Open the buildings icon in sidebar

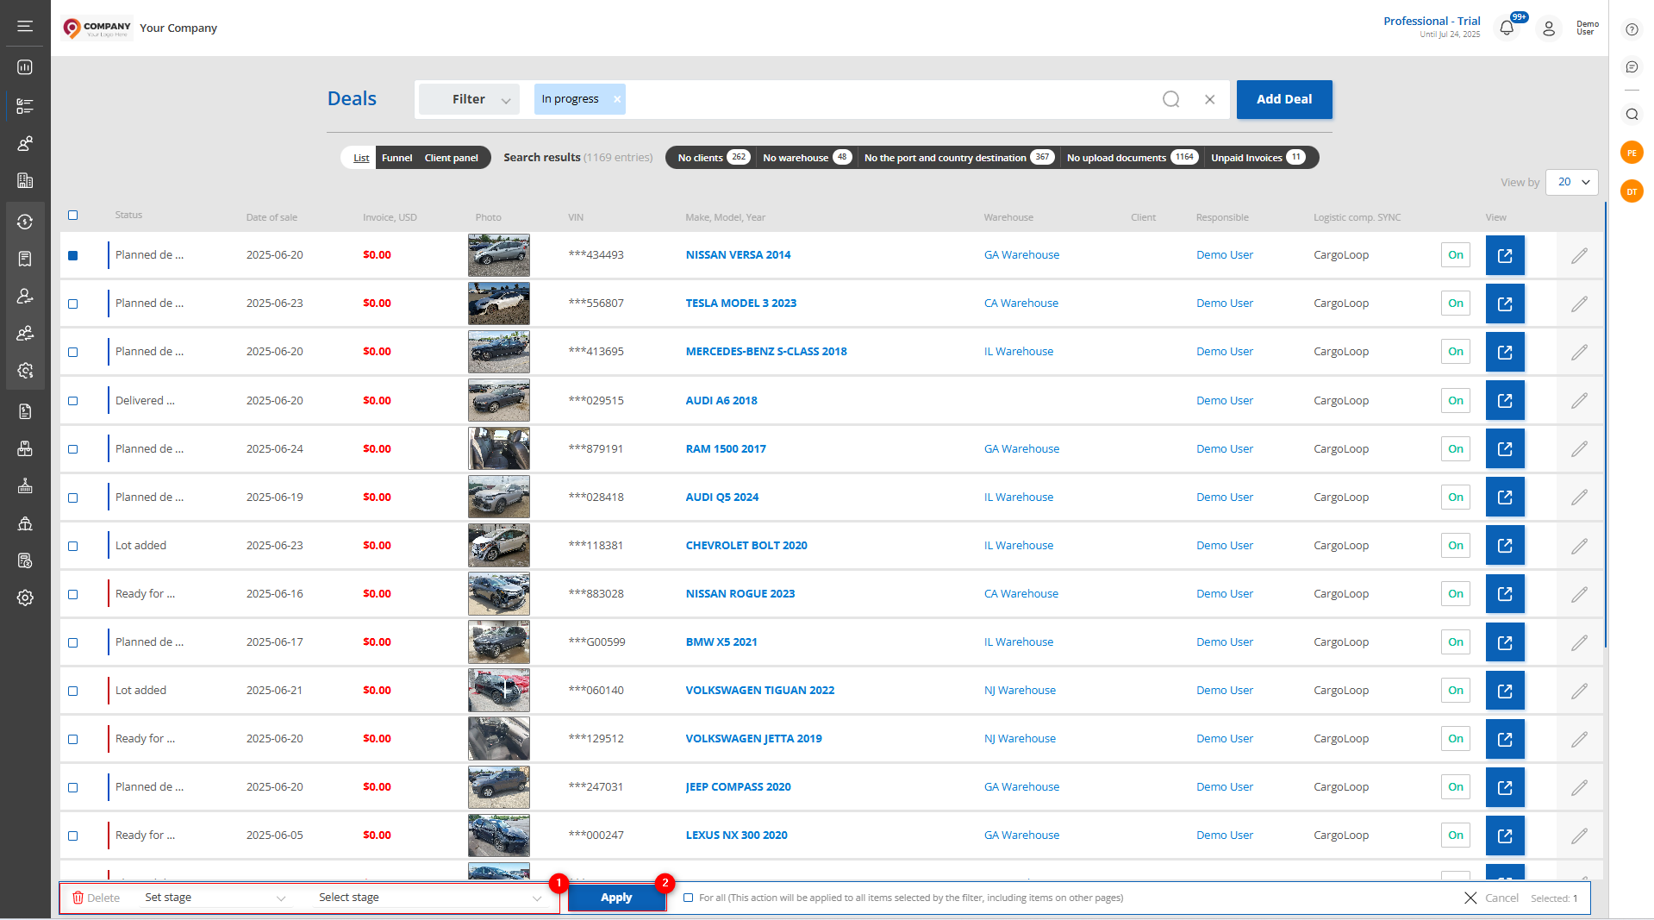click(25, 180)
